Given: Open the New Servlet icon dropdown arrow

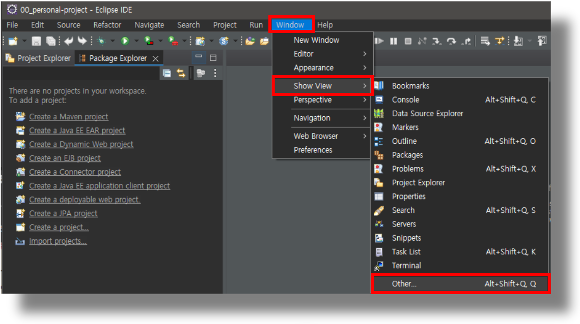Looking at the screenshot, I should click(x=235, y=41).
